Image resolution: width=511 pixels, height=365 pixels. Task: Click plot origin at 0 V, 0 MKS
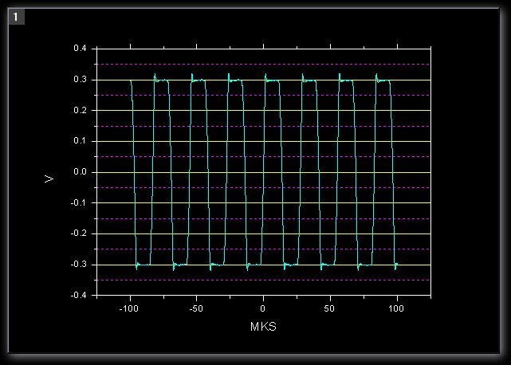(x=264, y=172)
